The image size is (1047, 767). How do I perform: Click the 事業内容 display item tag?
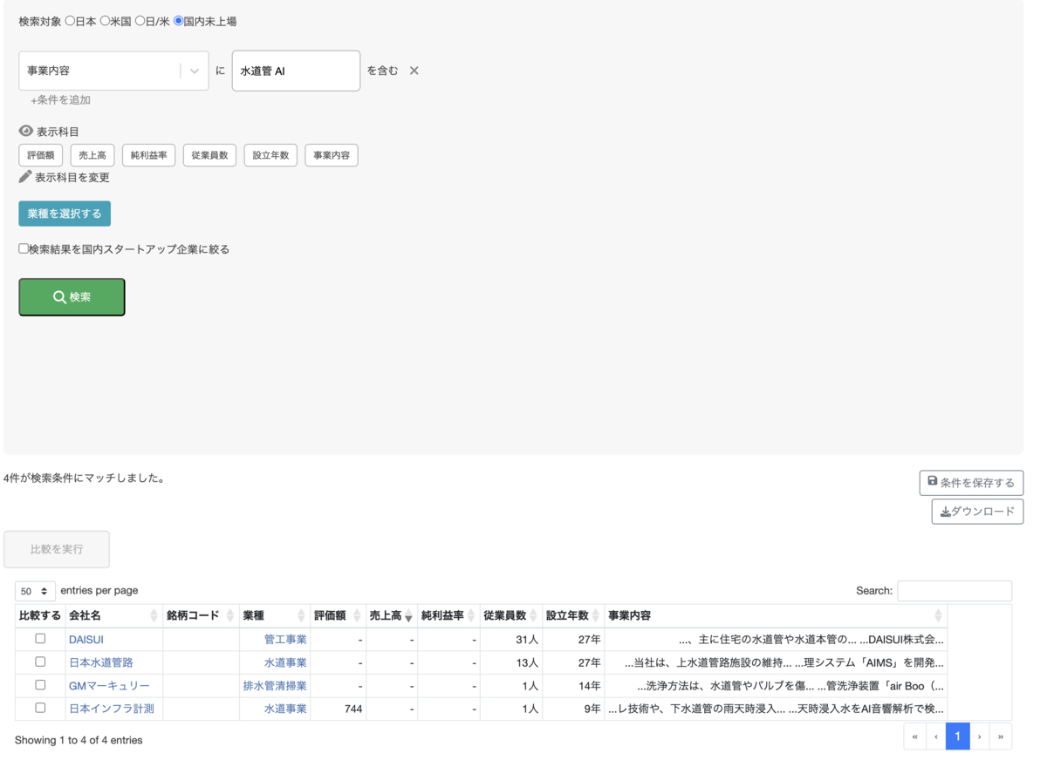pyautogui.click(x=332, y=155)
